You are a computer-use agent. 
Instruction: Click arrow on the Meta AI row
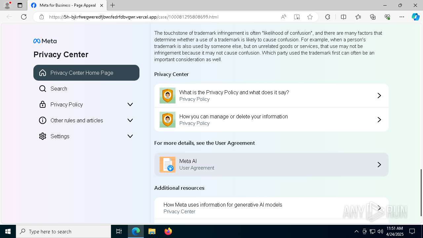tap(379, 165)
